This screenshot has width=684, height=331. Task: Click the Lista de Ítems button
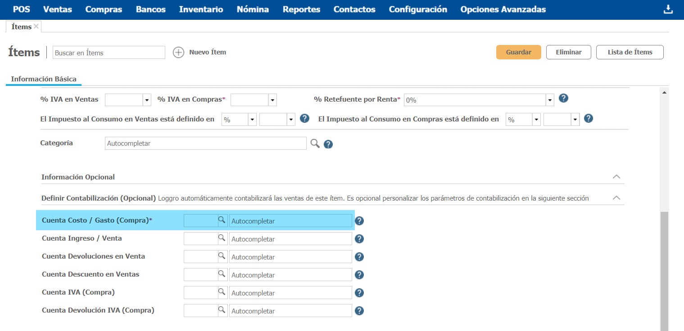[630, 52]
